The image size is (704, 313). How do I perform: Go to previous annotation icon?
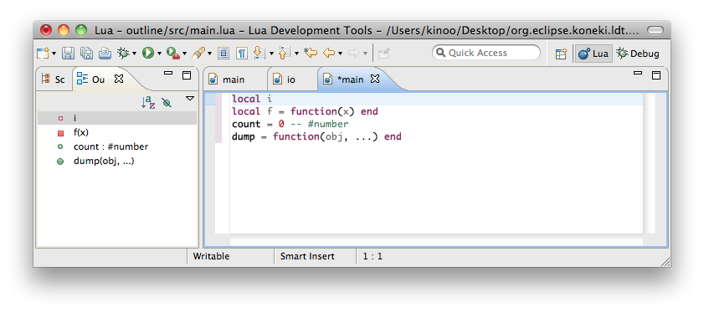pos(285,53)
